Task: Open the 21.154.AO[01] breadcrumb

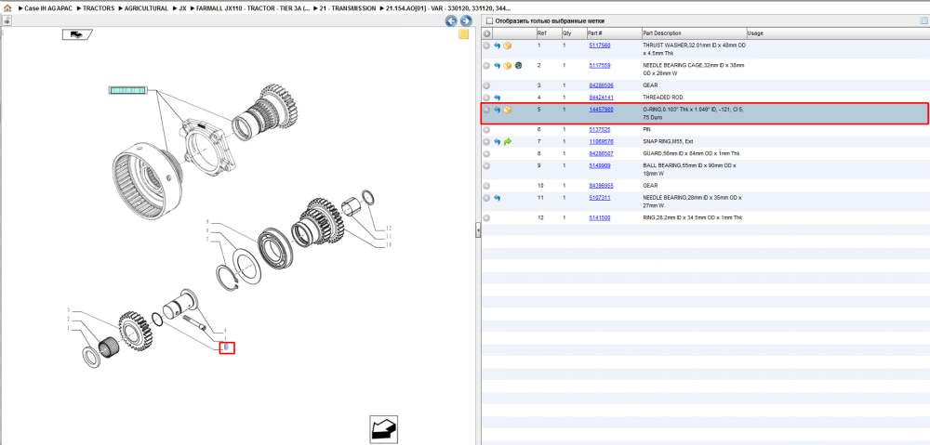Action: 448,9
